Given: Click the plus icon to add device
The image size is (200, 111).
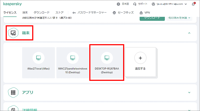Looking at the screenshot, I should click(140, 58).
